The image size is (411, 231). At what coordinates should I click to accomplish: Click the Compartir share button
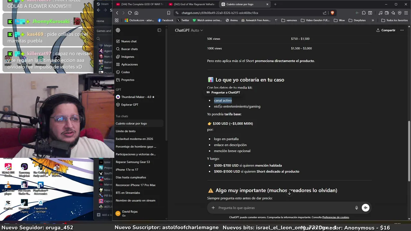point(386,30)
